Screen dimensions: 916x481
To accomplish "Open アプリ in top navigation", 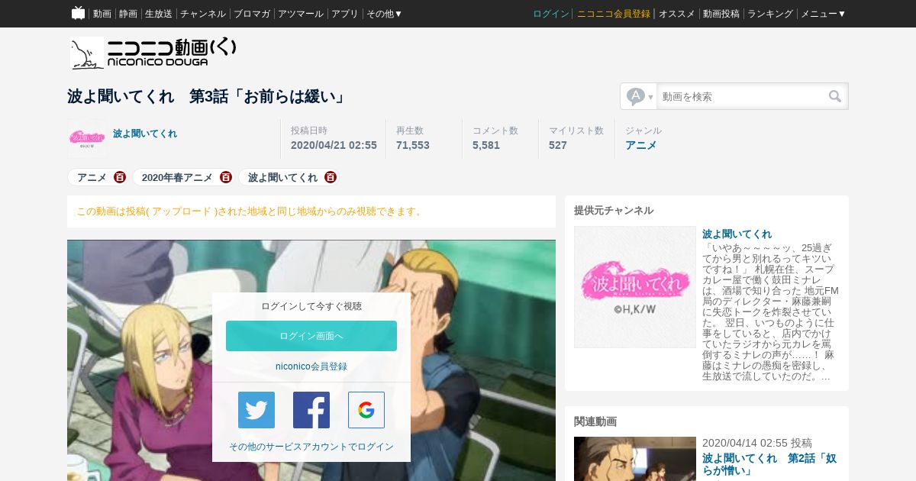I will pos(345,14).
